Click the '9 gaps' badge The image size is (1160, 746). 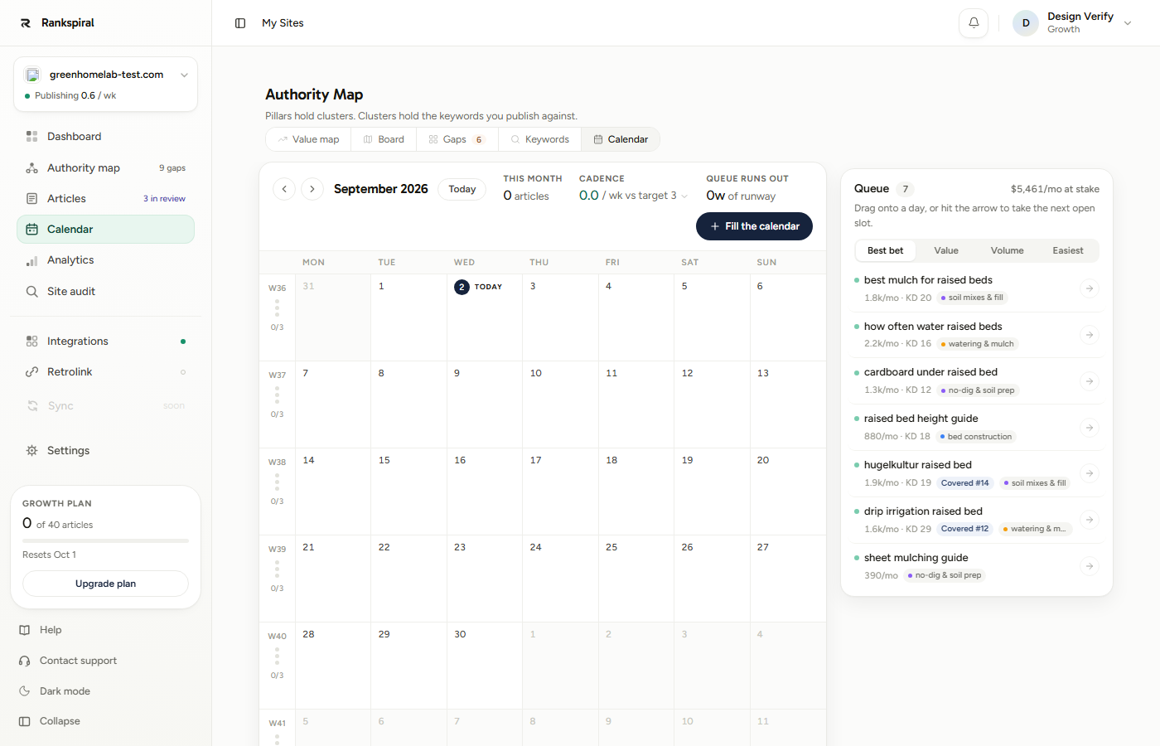[x=172, y=168]
